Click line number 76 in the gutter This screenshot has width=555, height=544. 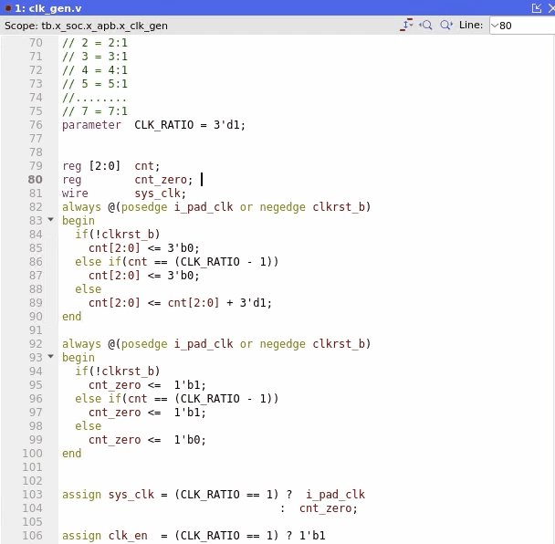36,125
